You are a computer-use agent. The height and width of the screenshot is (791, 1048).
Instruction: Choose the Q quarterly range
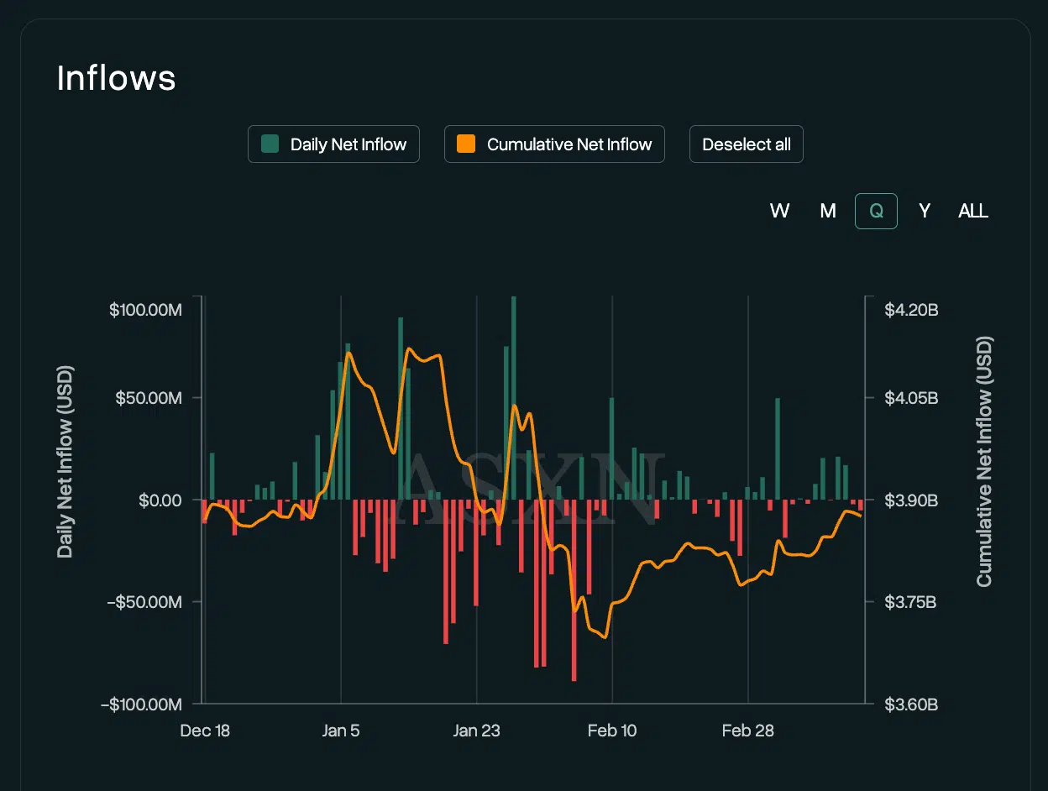(x=876, y=211)
